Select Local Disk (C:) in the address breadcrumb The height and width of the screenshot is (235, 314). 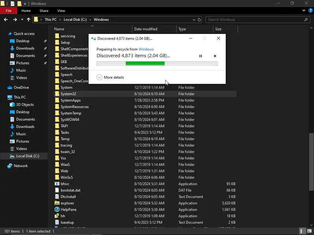(x=75, y=20)
